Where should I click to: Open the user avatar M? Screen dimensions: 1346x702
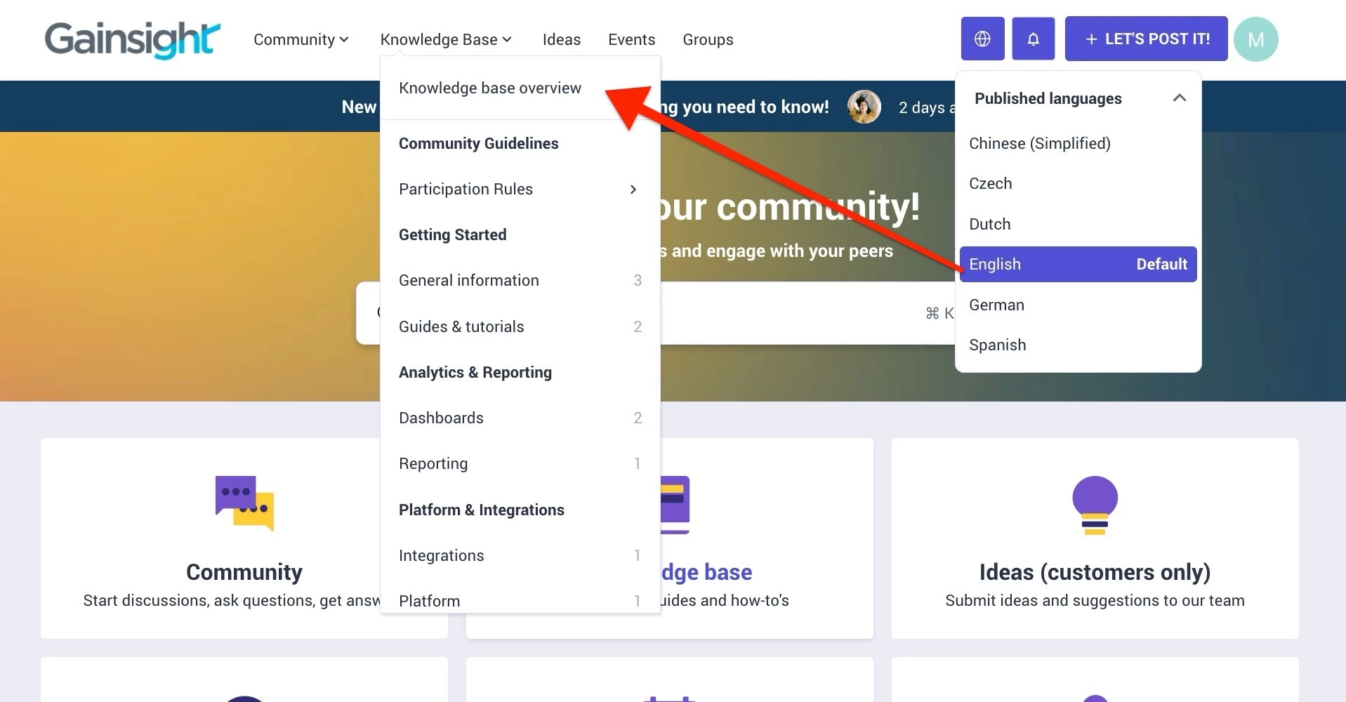1255,39
